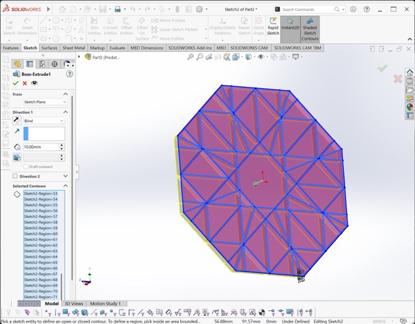Screen dimensions: 415x324
Task: Open the ConfigurationManager tab icon
Action: point(42,64)
